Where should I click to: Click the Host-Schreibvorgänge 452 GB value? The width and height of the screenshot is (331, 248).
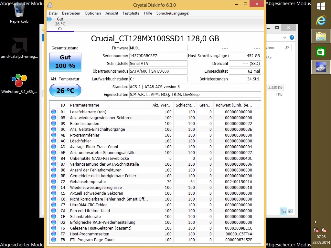pos(245,56)
